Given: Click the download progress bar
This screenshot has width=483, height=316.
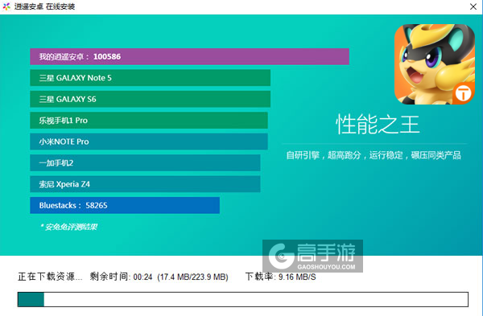Looking at the screenshot, I should click(243, 299).
